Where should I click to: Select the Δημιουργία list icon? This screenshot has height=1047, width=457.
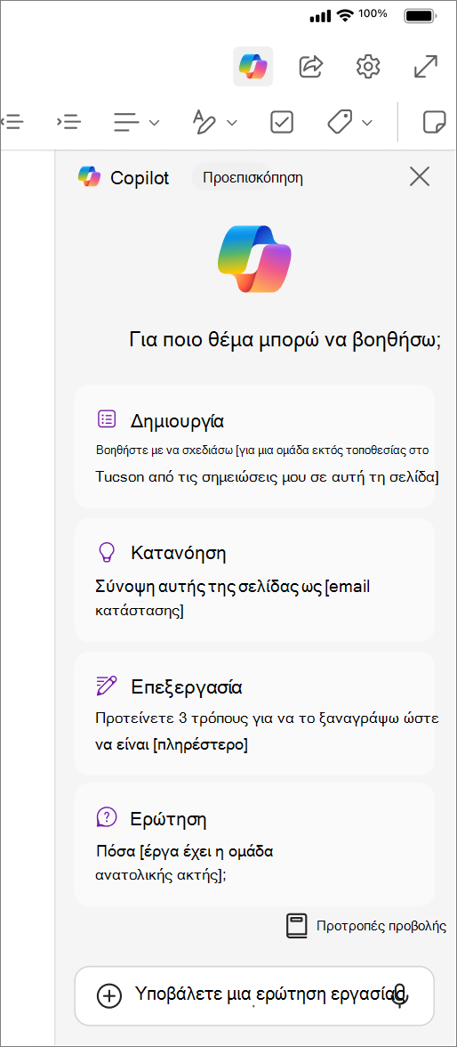pos(107,419)
